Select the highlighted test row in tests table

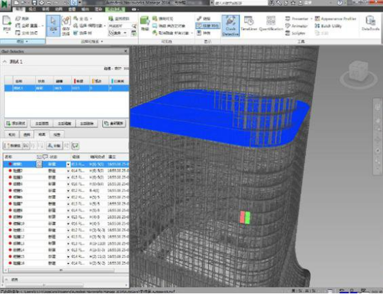tap(66, 88)
